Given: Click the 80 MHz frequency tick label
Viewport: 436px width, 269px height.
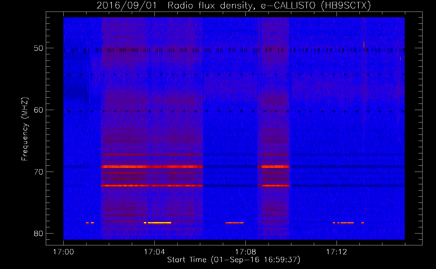Looking at the screenshot, I should [x=39, y=233].
